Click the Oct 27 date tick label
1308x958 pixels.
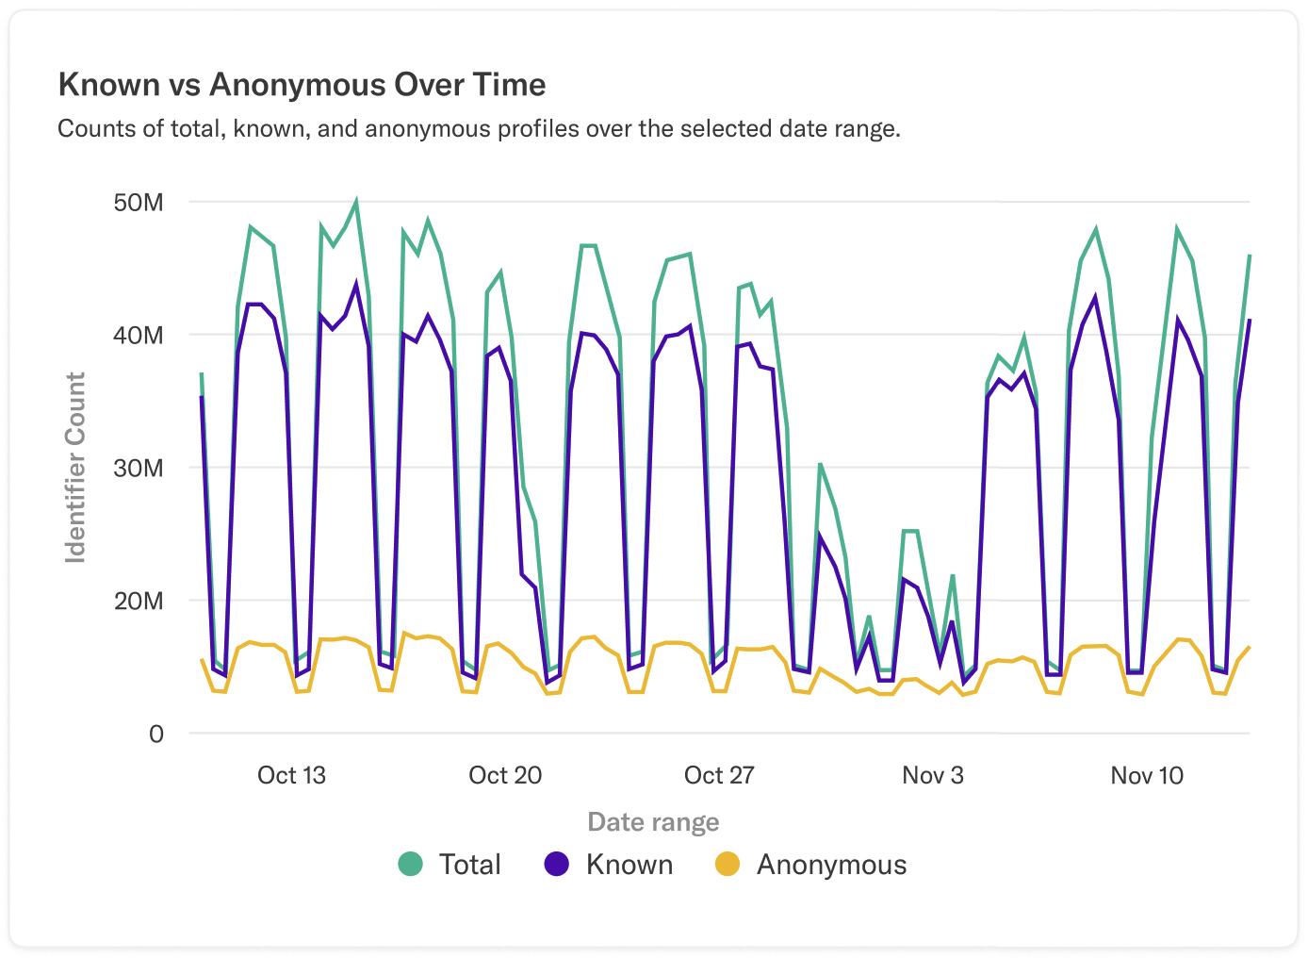(x=719, y=775)
